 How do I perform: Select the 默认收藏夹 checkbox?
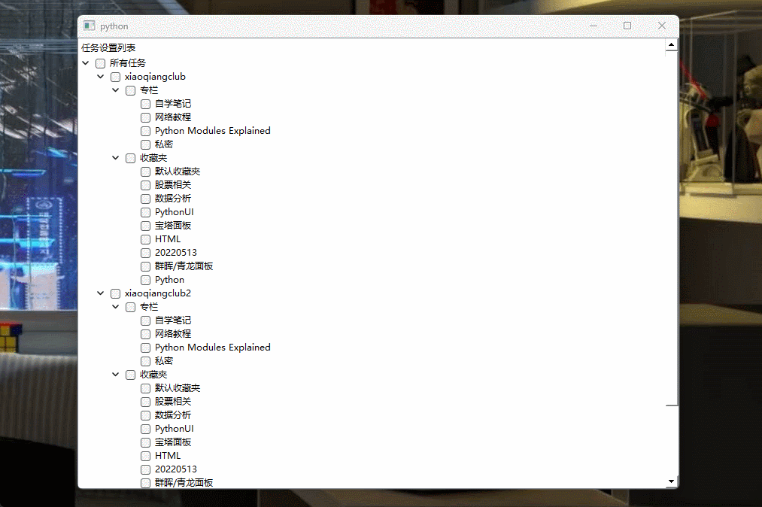[144, 171]
